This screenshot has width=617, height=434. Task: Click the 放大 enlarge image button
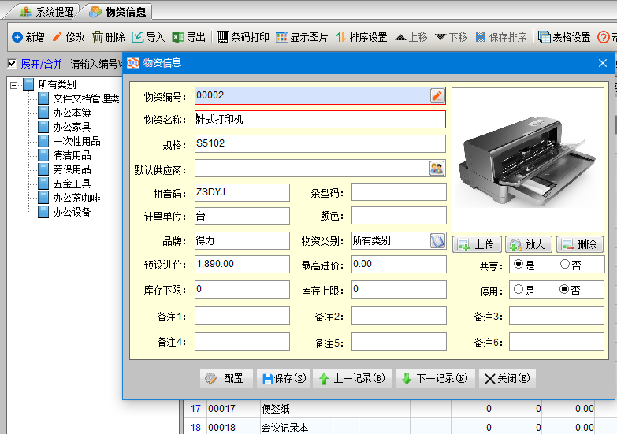529,244
